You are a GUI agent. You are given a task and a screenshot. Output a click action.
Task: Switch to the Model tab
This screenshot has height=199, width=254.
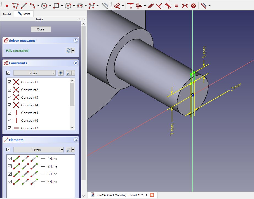pos(7,14)
